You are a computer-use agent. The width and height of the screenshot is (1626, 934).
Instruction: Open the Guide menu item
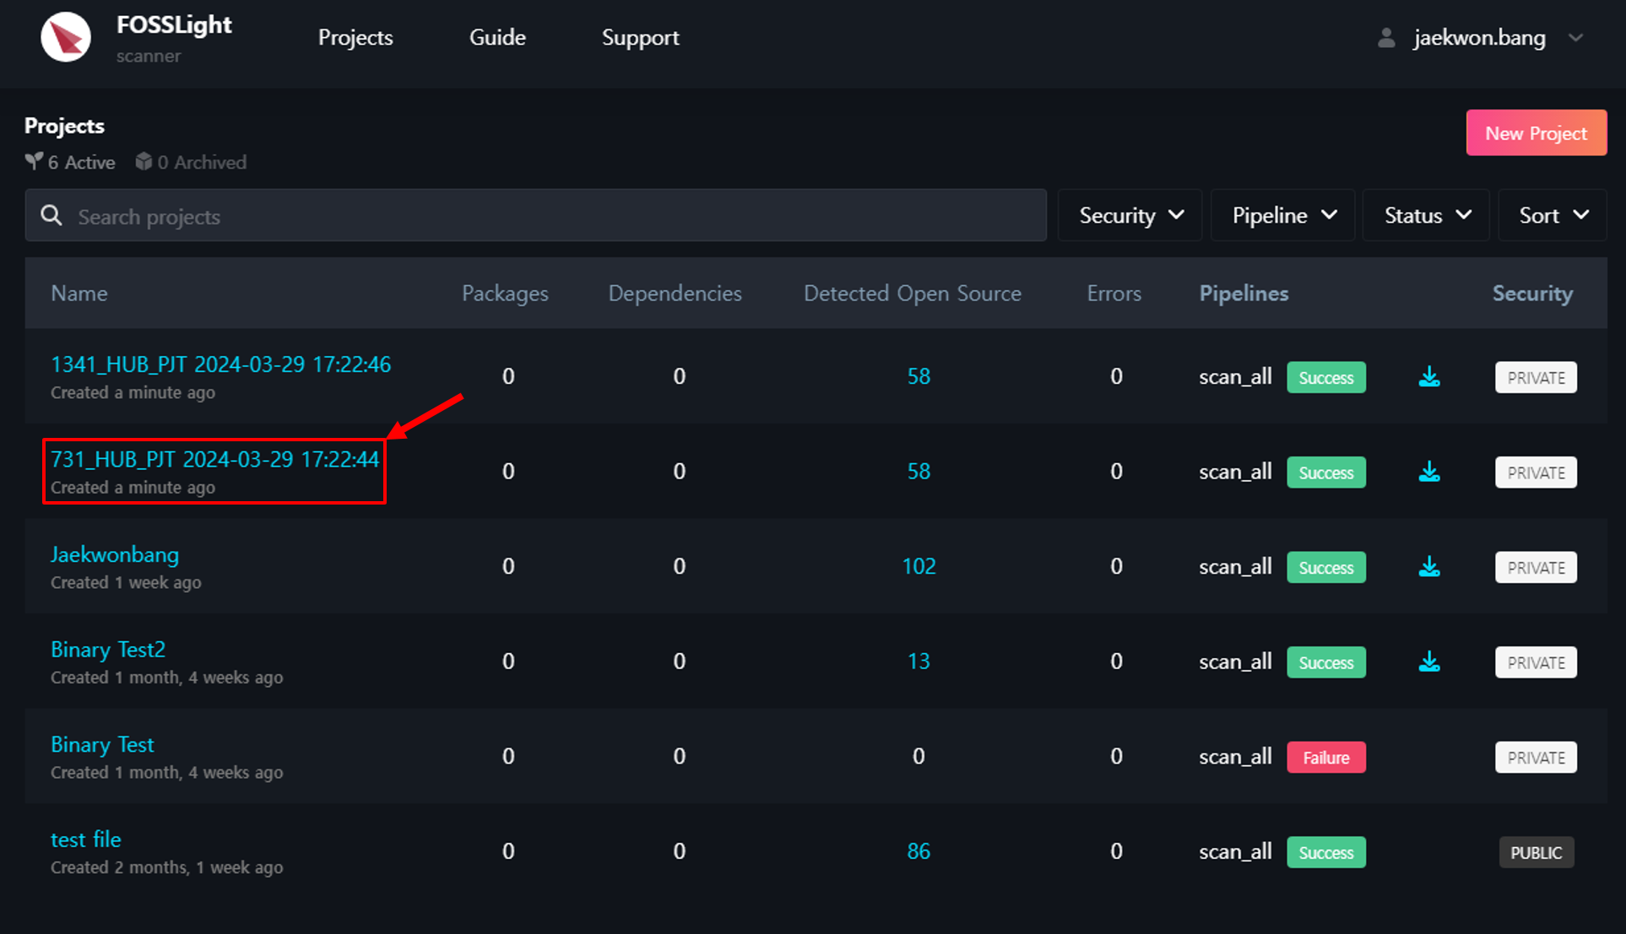pos(497,37)
